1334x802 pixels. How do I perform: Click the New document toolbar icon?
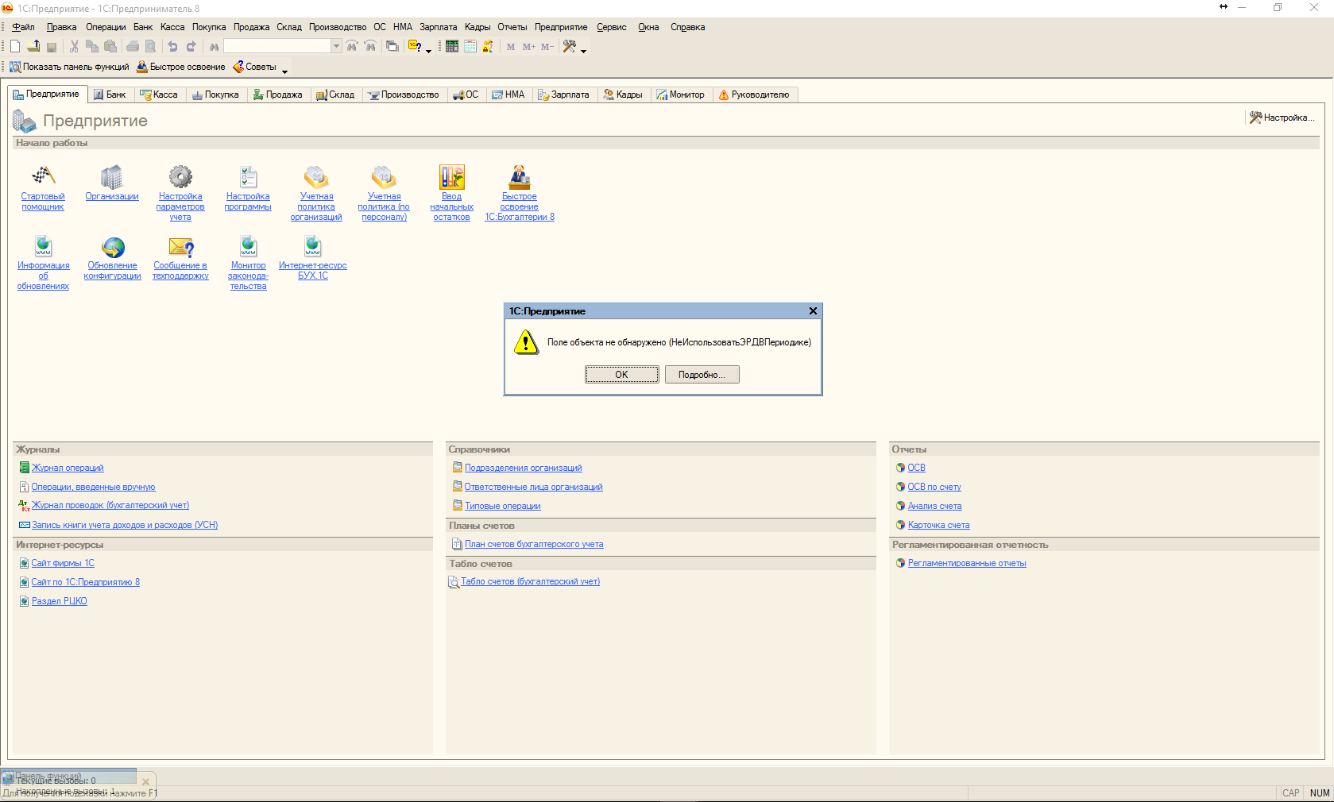15,47
